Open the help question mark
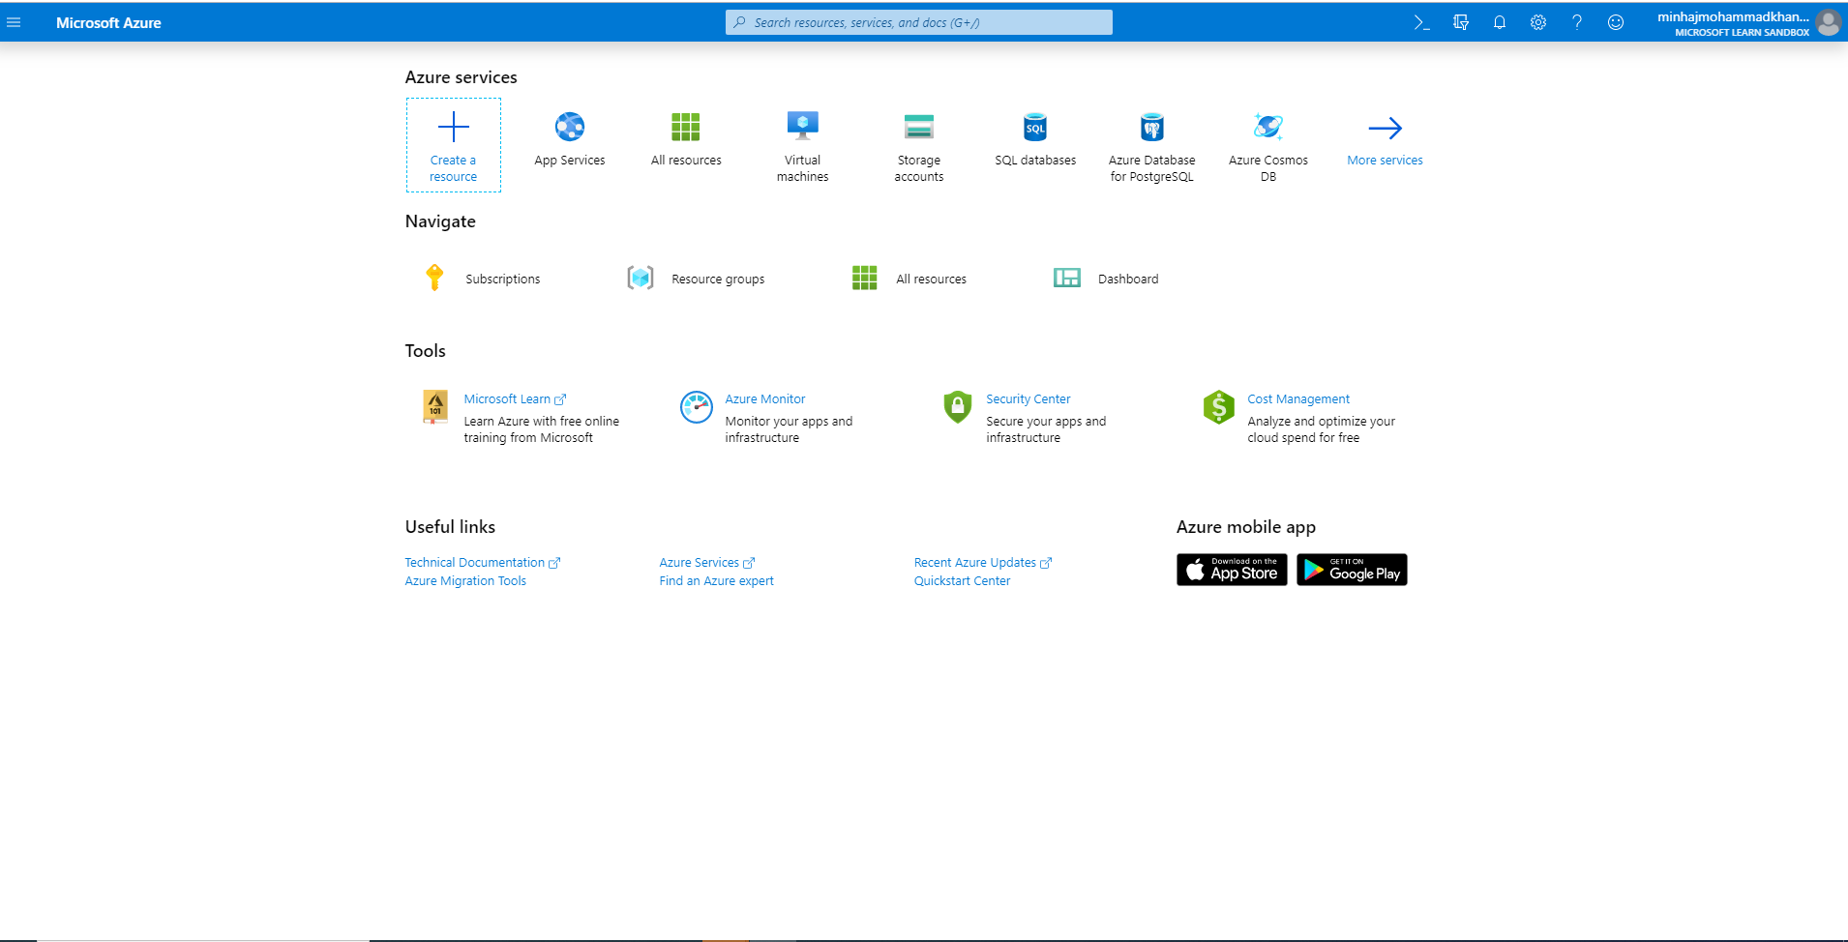The image size is (1848, 942). pyautogui.click(x=1577, y=22)
